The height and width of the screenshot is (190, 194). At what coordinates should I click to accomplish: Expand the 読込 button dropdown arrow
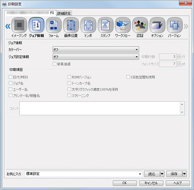click(162, 174)
